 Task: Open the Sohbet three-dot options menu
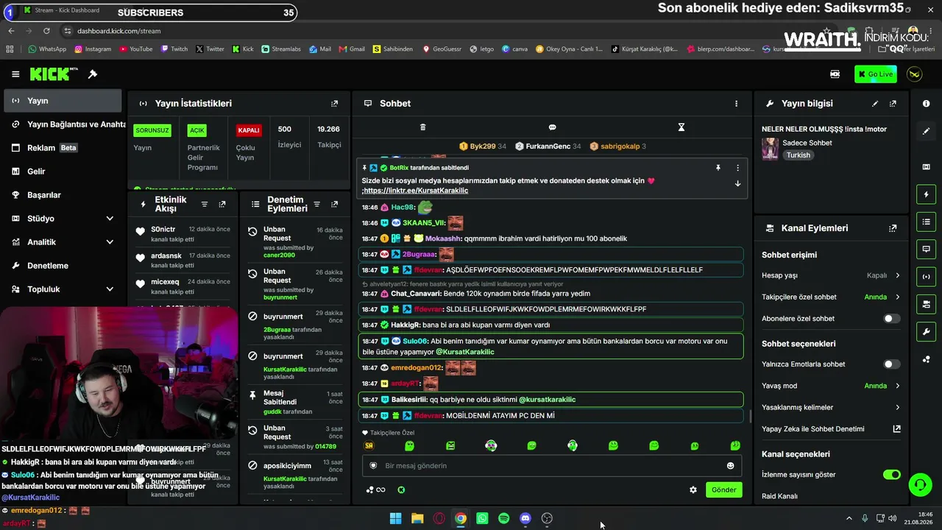(736, 104)
